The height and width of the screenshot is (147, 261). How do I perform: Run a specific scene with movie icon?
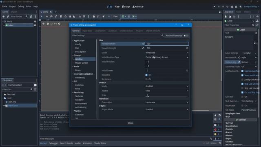(236, 7)
